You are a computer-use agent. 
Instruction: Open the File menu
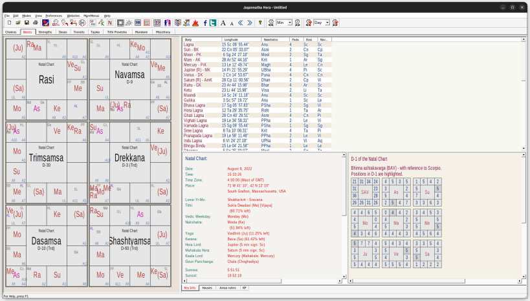6,16
